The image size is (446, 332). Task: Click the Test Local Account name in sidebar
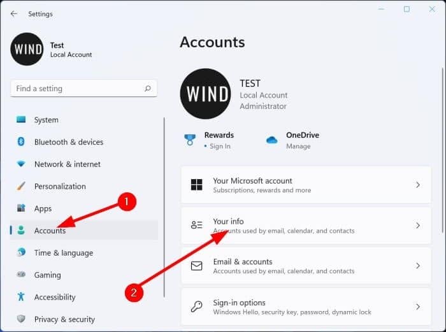[x=71, y=50]
